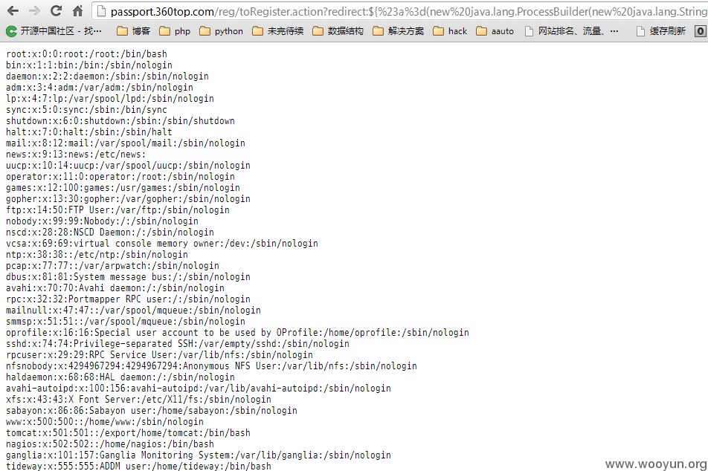
Task: Click the ganglia Monitoring System line
Action: point(199,455)
